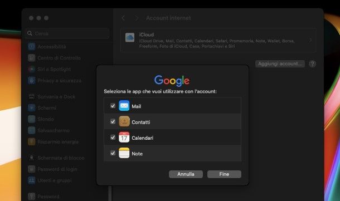Click the Schermi sidebar icon
The height and width of the screenshot is (201, 340).
pyautogui.click(x=31, y=108)
